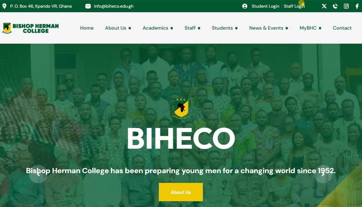Image resolution: width=362 pixels, height=207 pixels.
Task: Click the yellow About Us button
Action: (x=181, y=192)
